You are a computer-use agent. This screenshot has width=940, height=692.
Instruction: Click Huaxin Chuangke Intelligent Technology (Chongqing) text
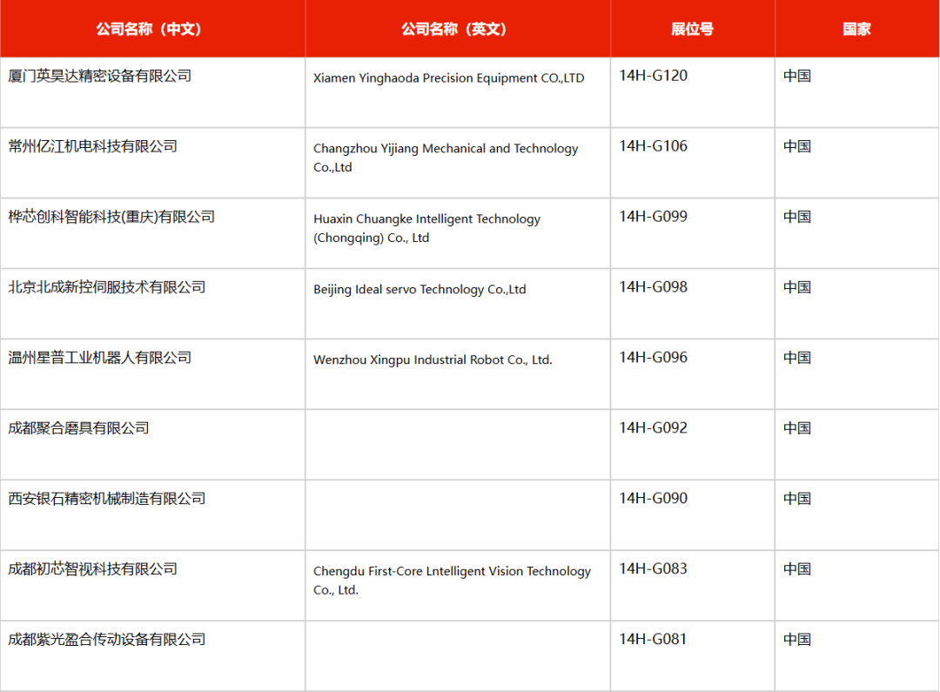coord(426,228)
